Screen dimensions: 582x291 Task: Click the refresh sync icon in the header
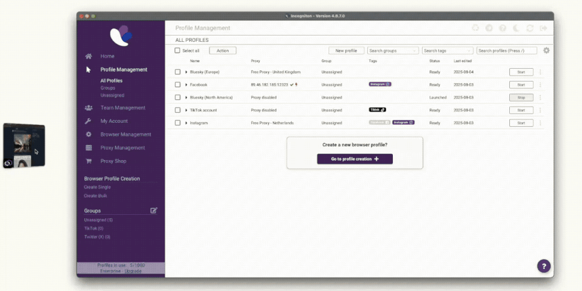(x=530, y=28)
